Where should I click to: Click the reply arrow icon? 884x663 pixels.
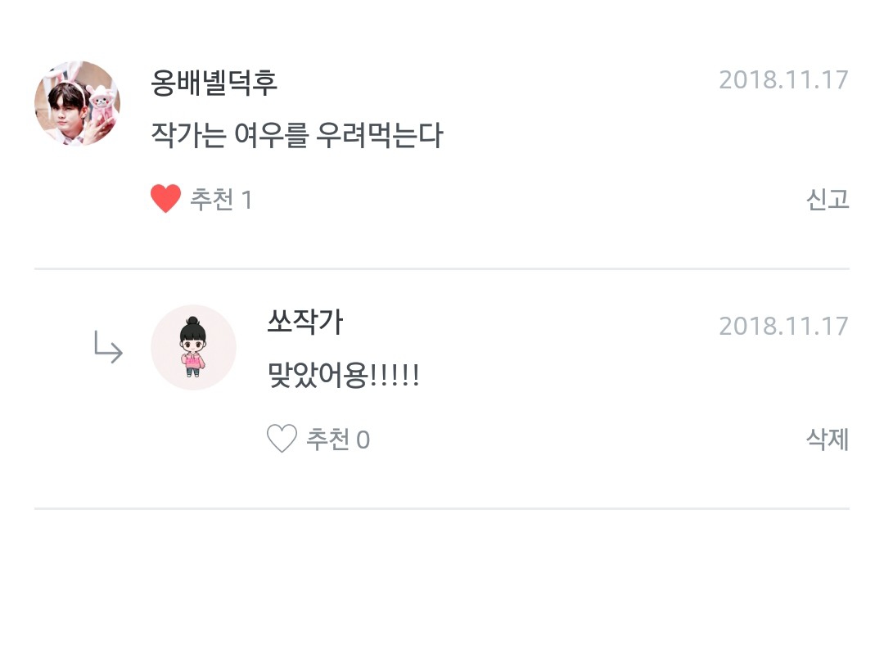click(x=108, y=347)
